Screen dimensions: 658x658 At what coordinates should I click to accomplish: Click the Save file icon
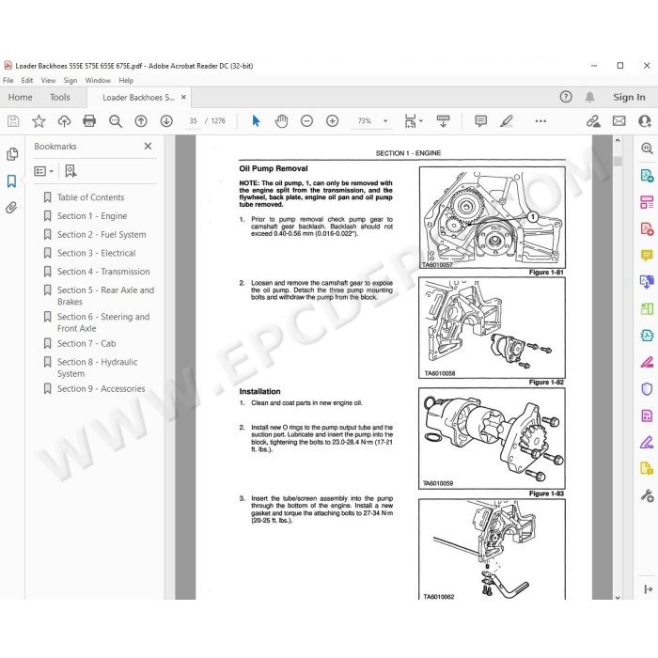[13, 121]
